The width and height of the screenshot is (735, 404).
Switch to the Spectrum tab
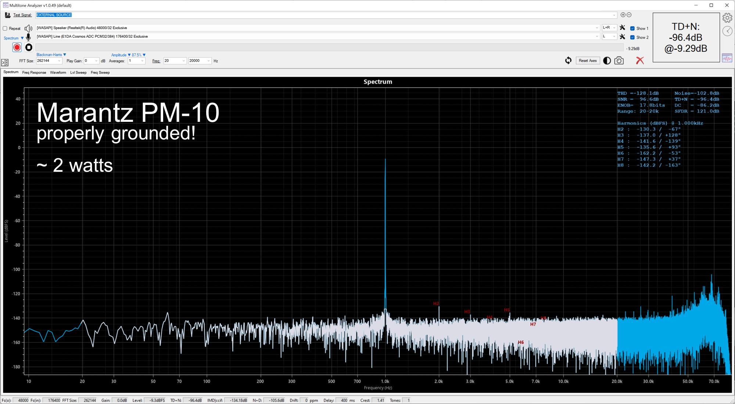(11, 72)
